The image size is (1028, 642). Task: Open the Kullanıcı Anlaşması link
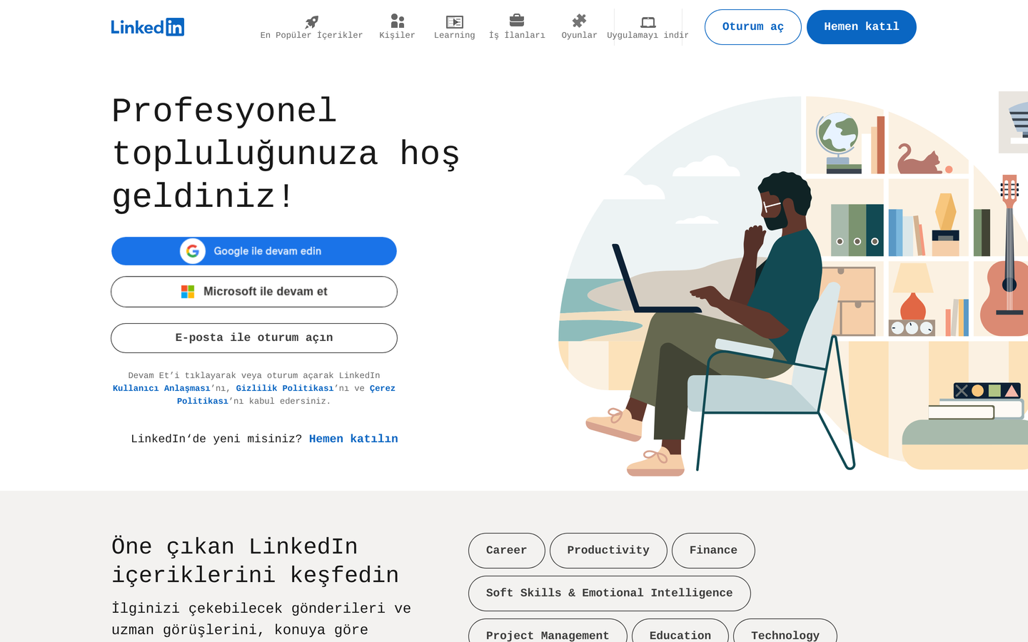[161, 389]
